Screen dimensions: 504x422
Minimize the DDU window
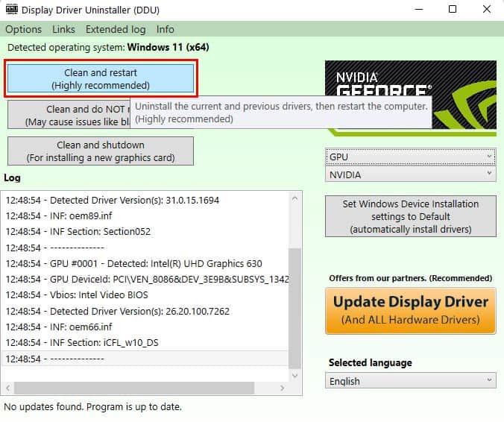click(419, 9)
